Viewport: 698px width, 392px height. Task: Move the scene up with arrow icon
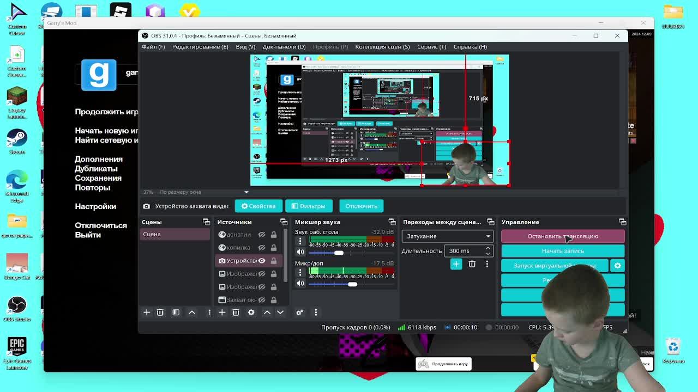tap(192, 312)
